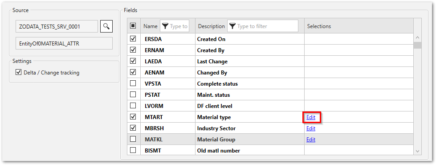This screenshot has height=165, width=436.
Task: Select the MATKL name cell
Action: (167, 140)
